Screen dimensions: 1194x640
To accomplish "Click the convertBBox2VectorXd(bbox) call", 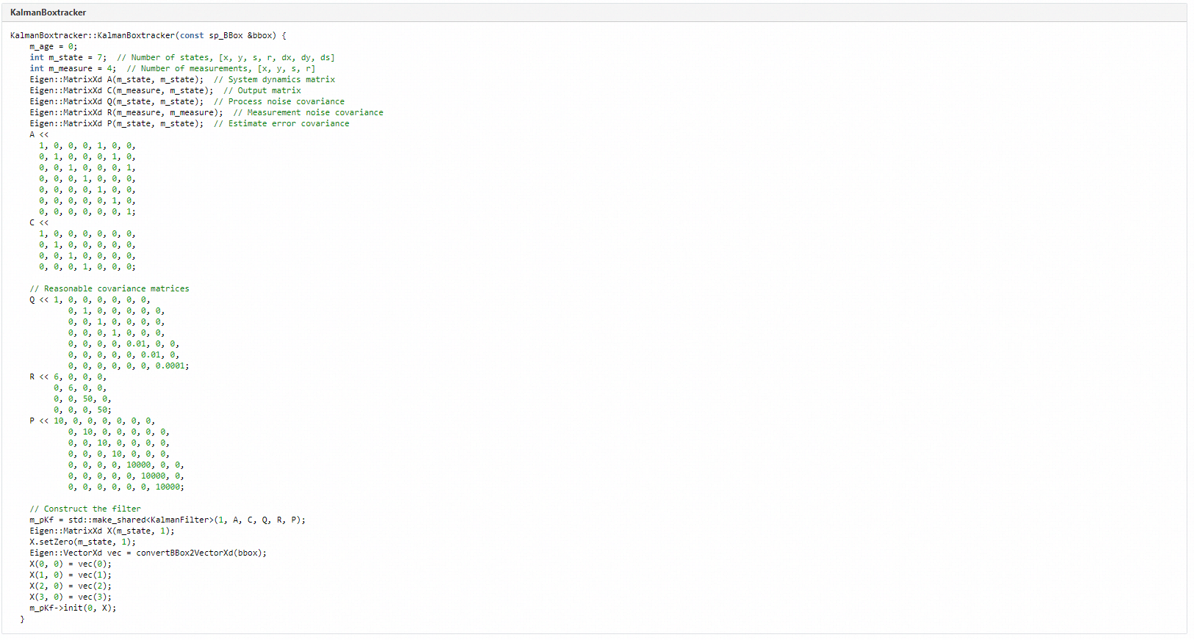I will point(201,553).
